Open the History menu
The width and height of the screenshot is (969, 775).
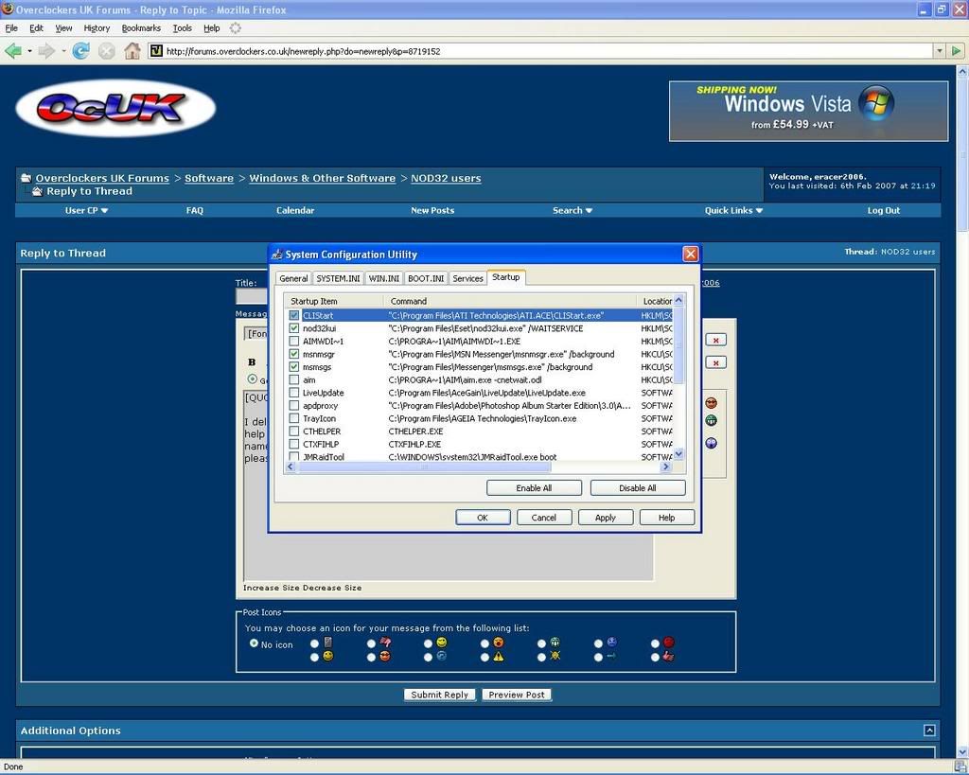pyautogui.click(x=97, y=27)
